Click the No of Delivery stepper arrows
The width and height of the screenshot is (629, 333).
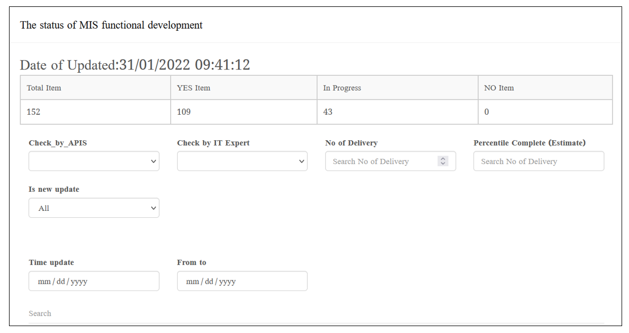click(443, 161)
